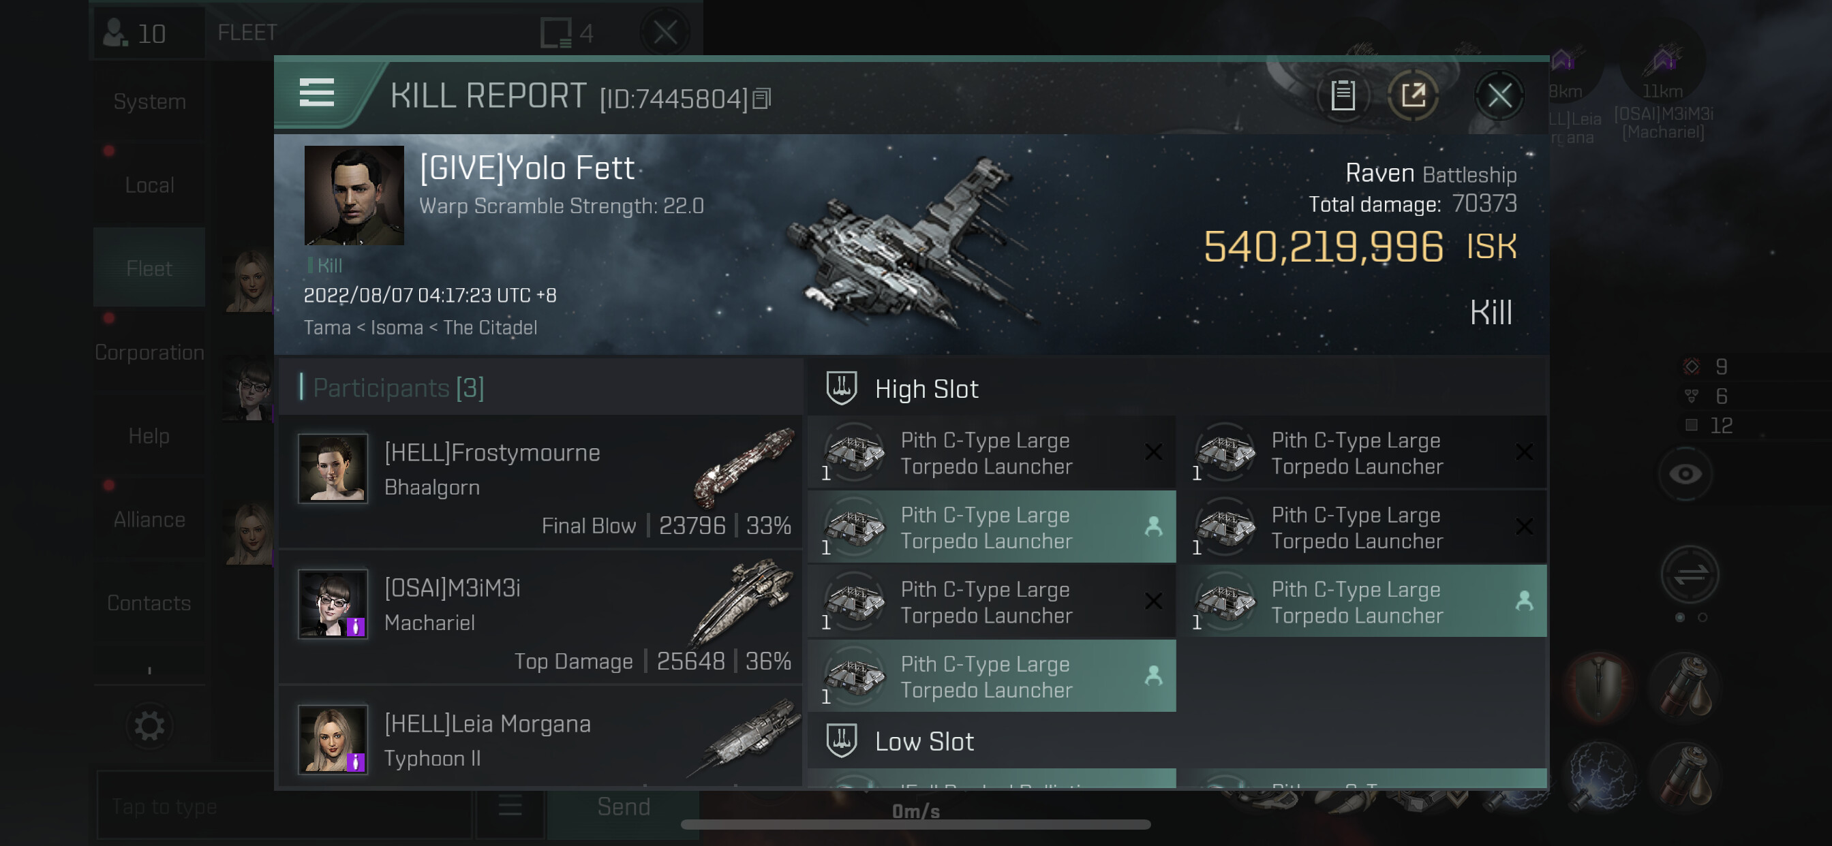Focus the Tap to type input
The width and height of the screenshot is (1832, 846).
[x=283, y=807]
